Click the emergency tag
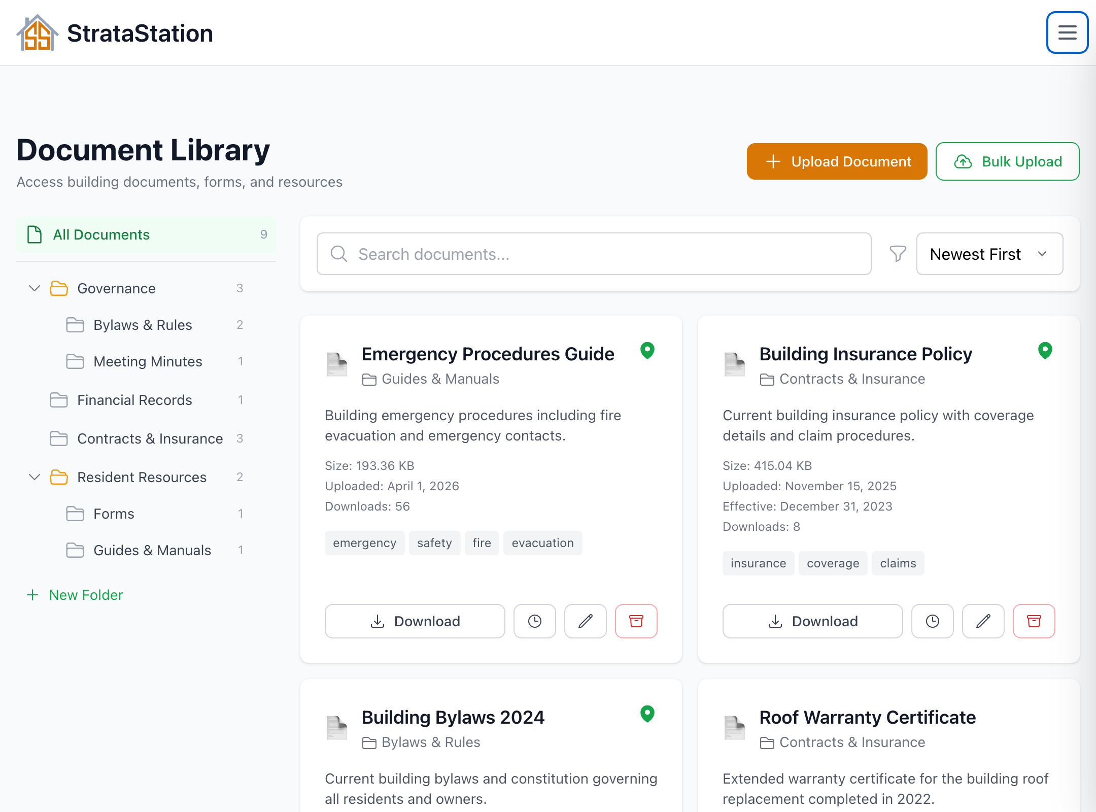This screenshot has width=1096, height=812. pyautogui.click(x=365, y=543)
